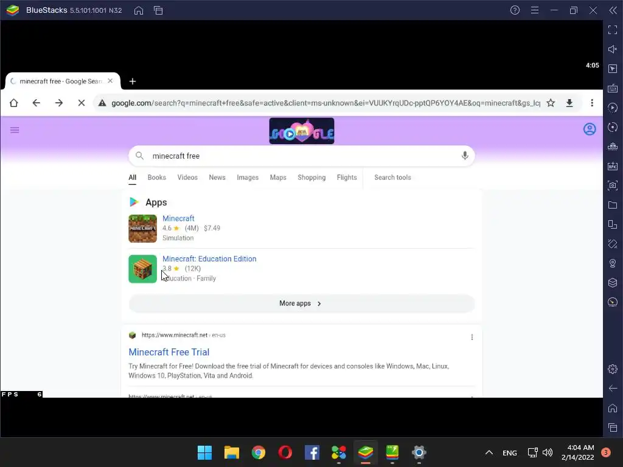
Task: Open the Minecraft app link
Action: coord(178,218)
